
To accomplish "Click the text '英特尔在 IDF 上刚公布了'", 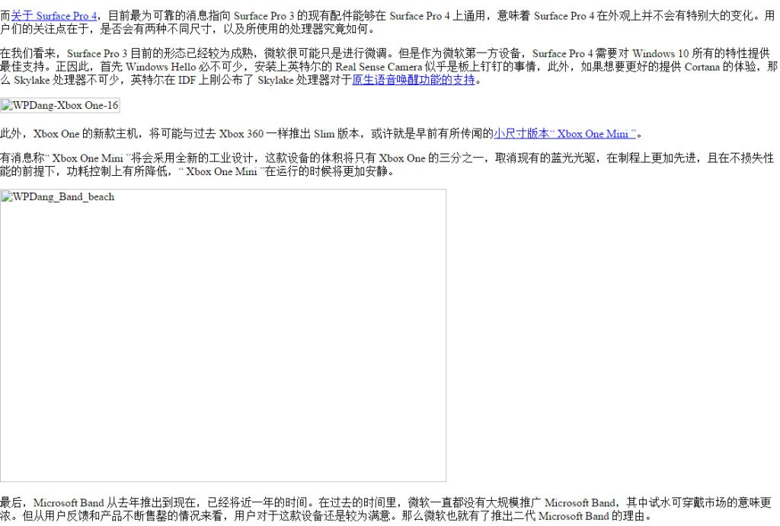I will click(x=191, y=79).
